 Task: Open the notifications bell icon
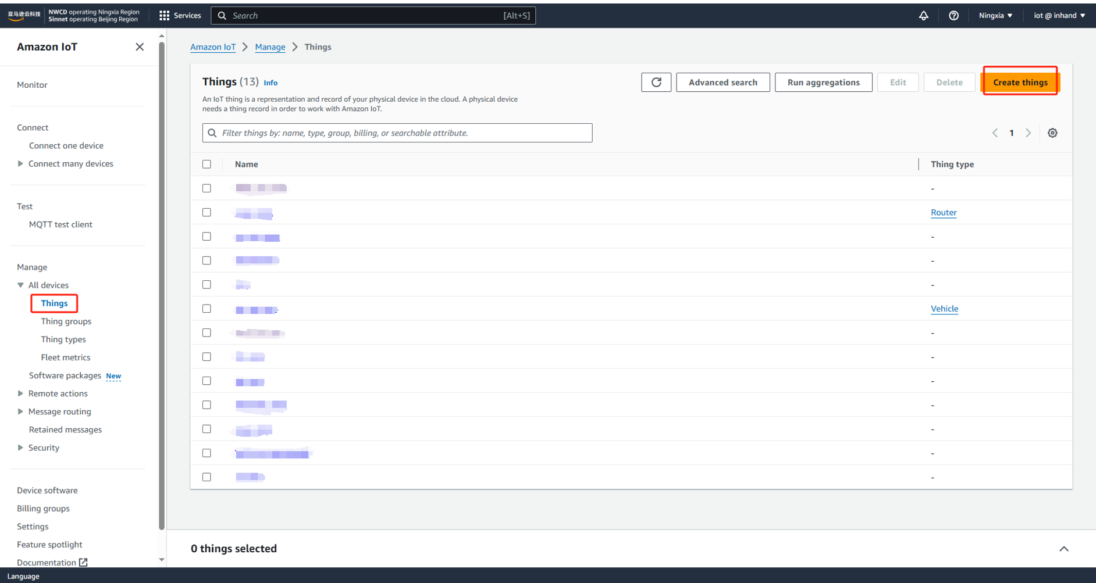(x=923, y=16)
